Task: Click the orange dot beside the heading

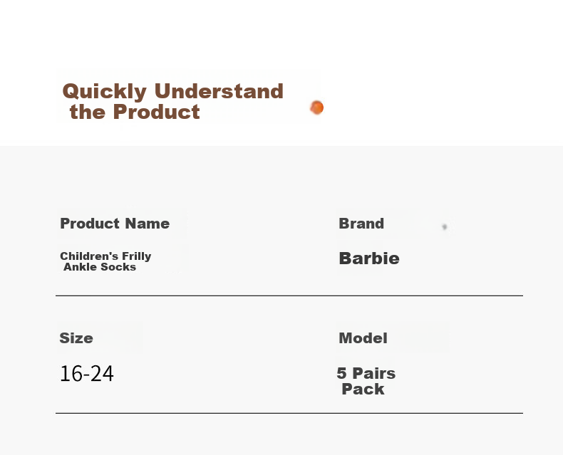Action: 316,108
